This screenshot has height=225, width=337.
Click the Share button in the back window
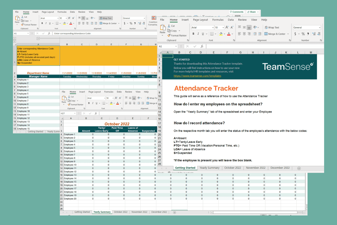251,12
